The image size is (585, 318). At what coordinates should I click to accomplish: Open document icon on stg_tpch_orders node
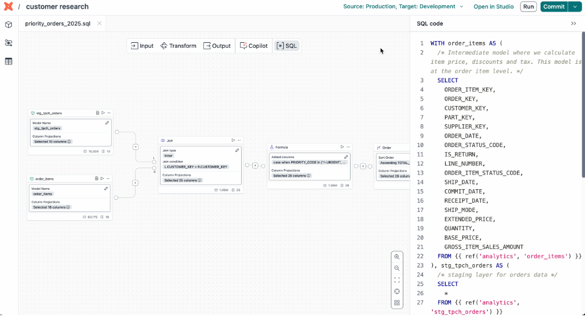97,113
